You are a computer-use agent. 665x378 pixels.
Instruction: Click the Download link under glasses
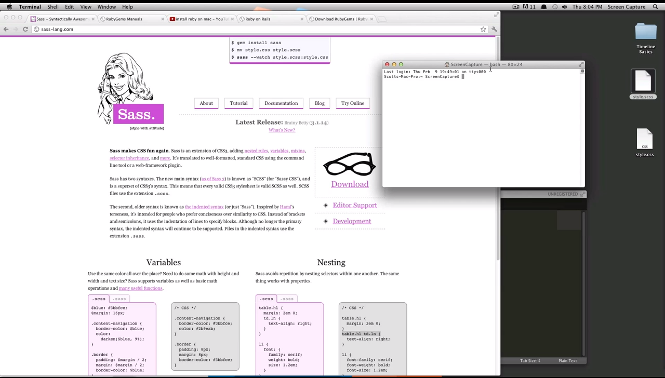(350, 184)
